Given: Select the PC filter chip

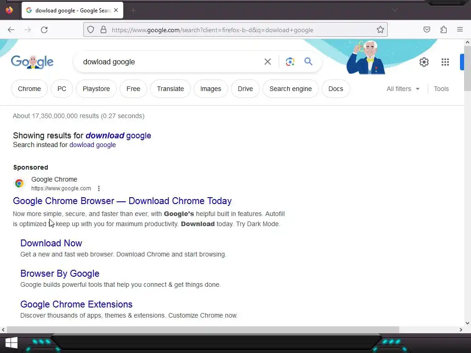Looking at the screenshot, I should pos(62,89).
